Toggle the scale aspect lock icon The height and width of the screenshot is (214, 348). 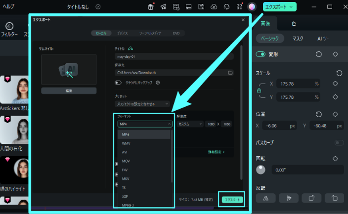[x=259, y=90]
